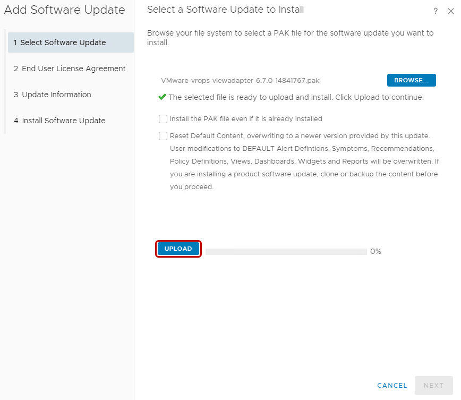Open the help icon
The image size is (461, 400).
point(436,11)
